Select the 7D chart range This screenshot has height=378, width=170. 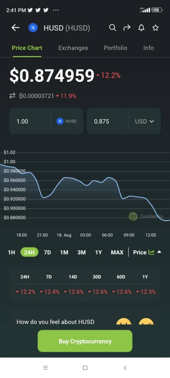pyautogui.click(x=47, y=252)
